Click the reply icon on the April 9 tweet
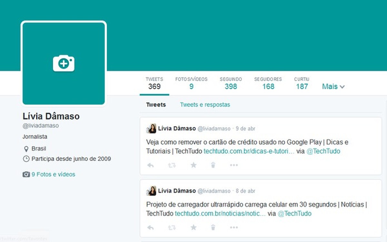The height and width of the screenshot is (242, 387). [x=150, y=165]
